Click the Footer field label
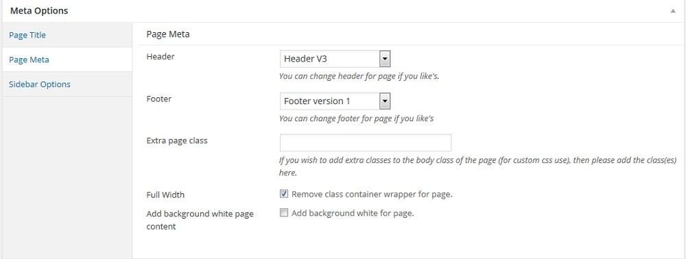 (x=159, y=99)
